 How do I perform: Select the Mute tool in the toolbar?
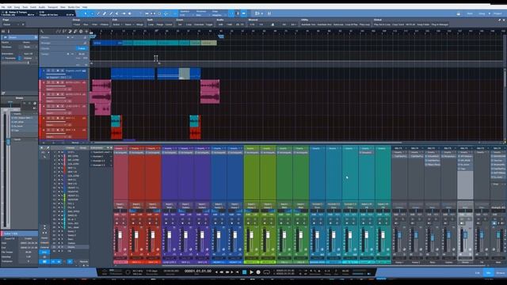point(117,13)
